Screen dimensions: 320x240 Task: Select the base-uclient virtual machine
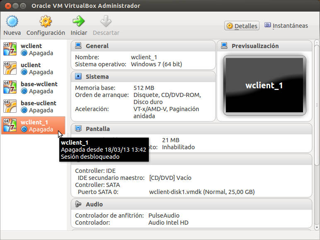tap(33, 107)
